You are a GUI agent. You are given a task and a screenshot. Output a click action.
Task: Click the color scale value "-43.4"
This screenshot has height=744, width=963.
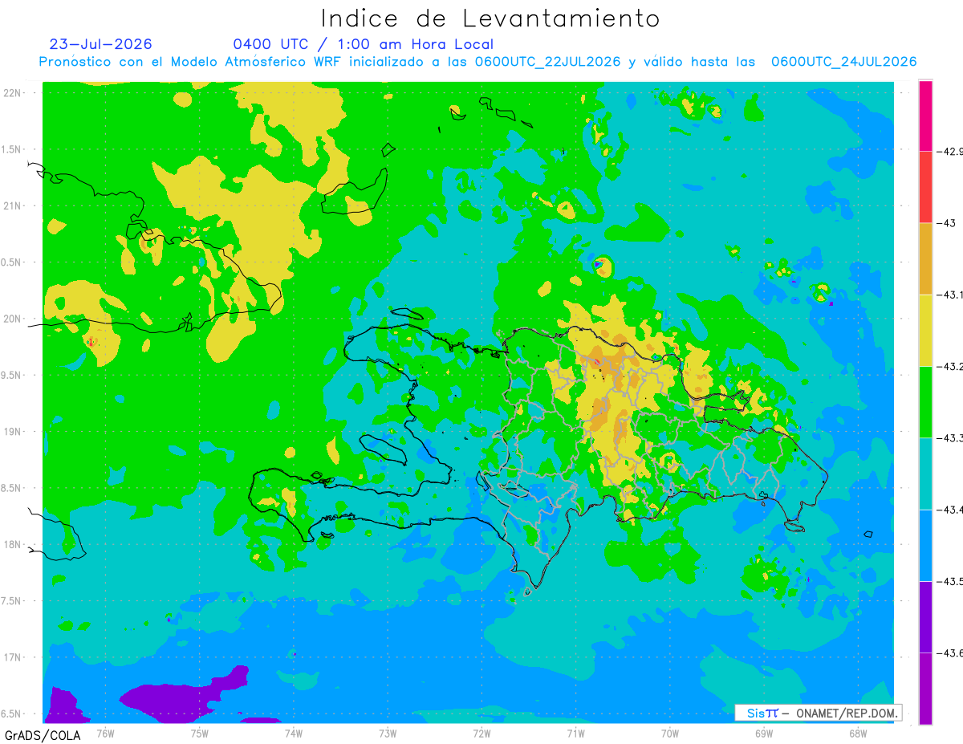(x=949, y=510)
